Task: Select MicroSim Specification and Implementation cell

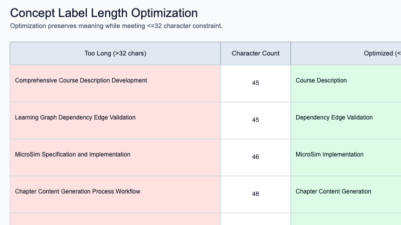Action: pos(115,157)
